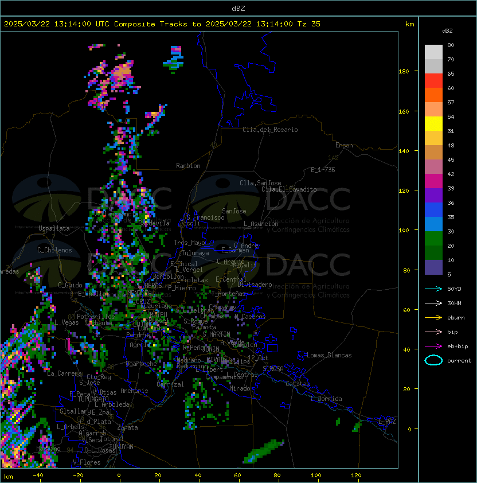The height and width of the screenshot is (483, 477).
Task: Pick the dark orange 57-60 dBZ swatch
Action: pos(433,95)
